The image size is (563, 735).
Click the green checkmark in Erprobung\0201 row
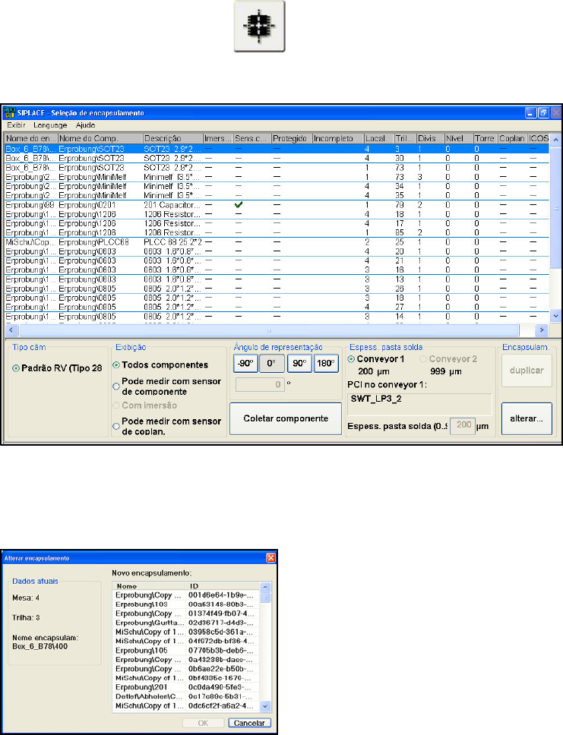coord(240,205)
